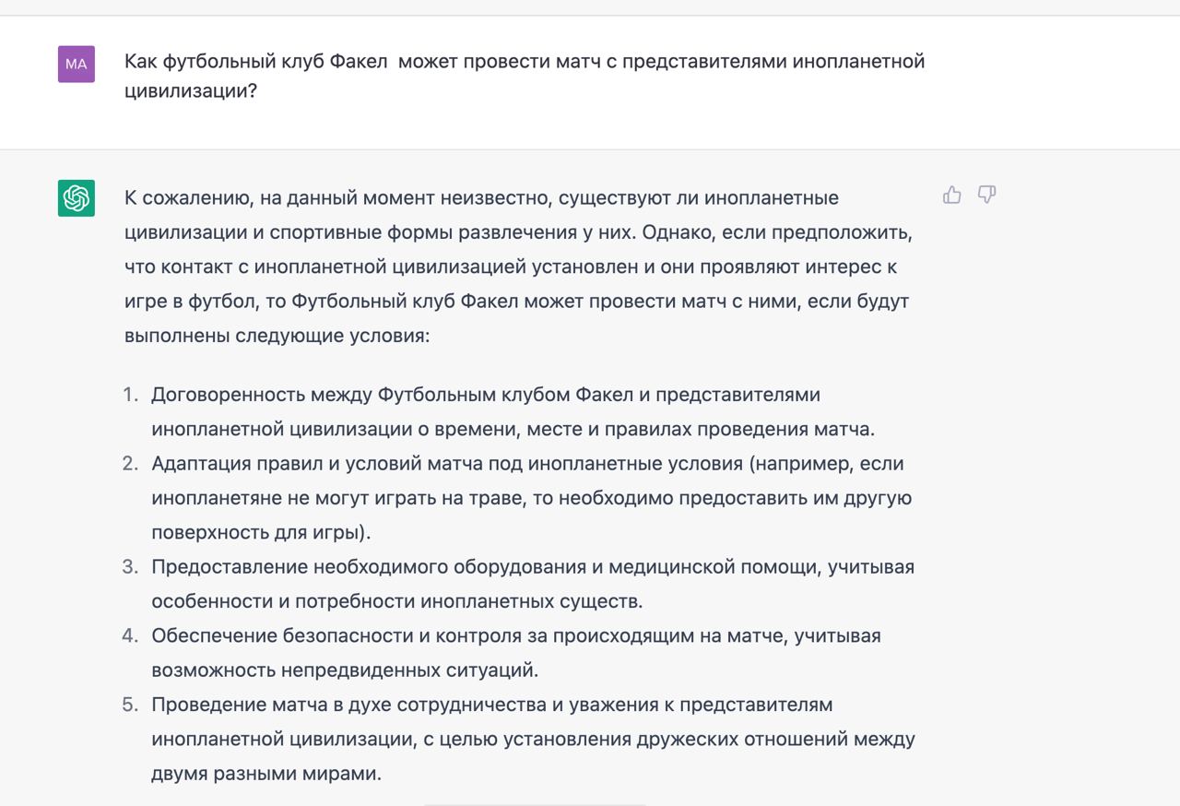Select list item about Обеспечение безопасности
Screen dimensions: 1180x806
[x=516, y=653]
